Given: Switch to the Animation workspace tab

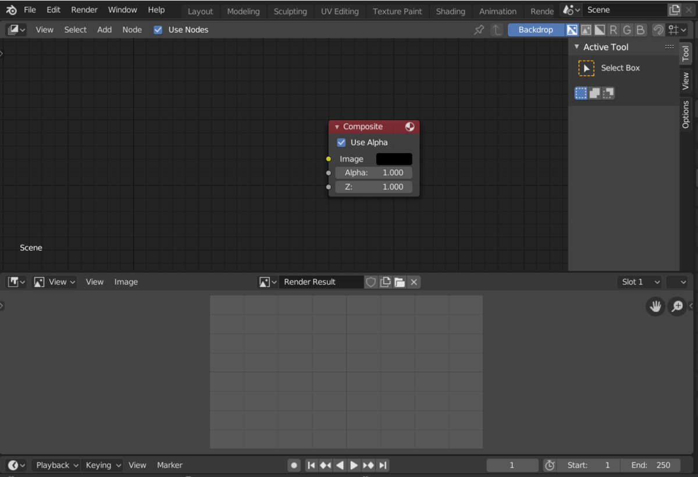Looking at the screenshot, I should point(498,11).
